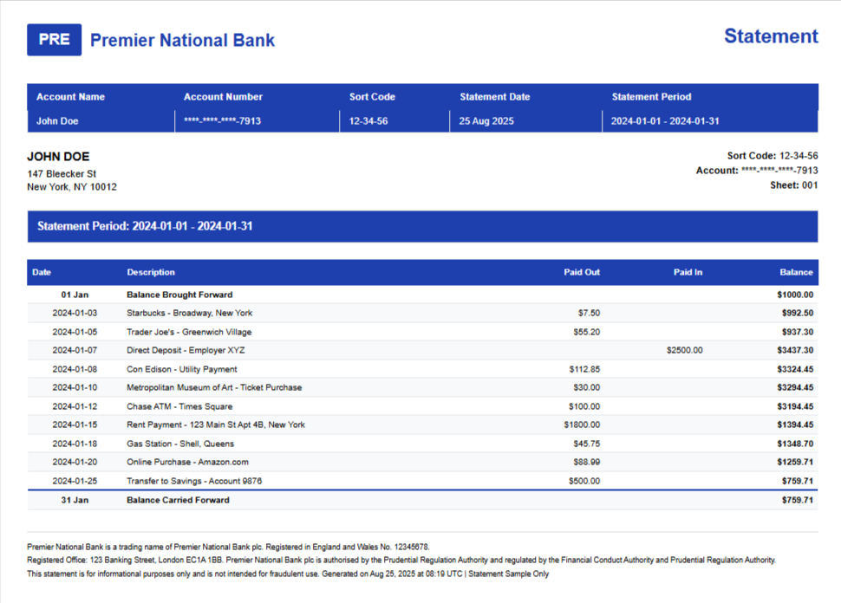Click the Statement Period blue banner
Viewport: 841px width, 603px height.
pyautogui.click(x=422, y=226)
